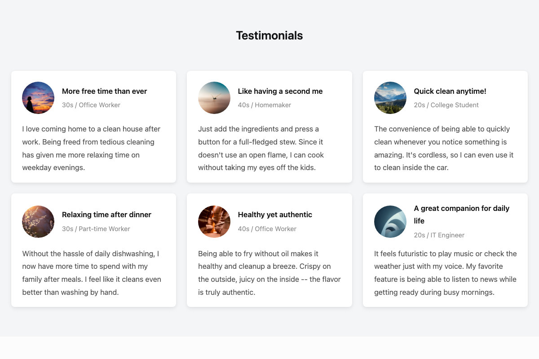539x359 pixels.
Task: Click the sunset avatar for 'More free time than ever'
Action: [x=38, y=98]
